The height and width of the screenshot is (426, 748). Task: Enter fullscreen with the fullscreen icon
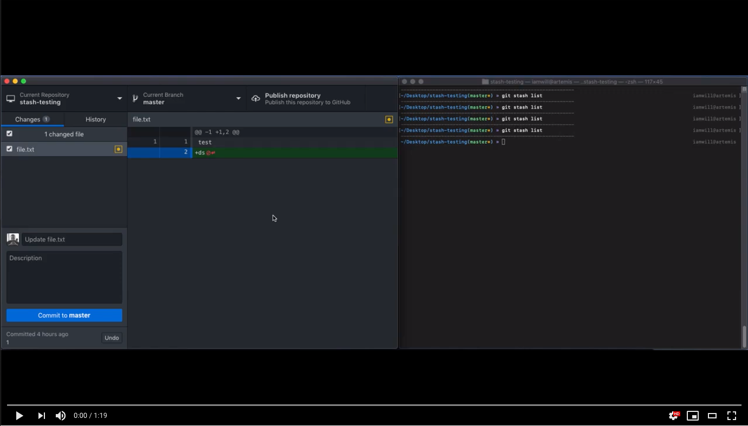(732, 415)
